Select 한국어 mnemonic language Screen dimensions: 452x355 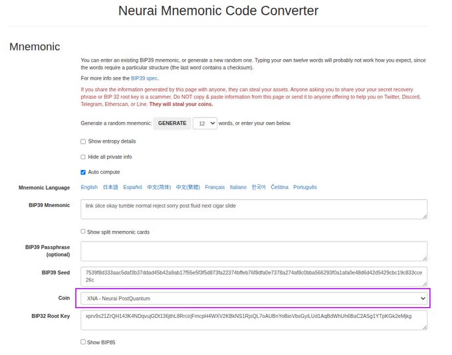point(259,188)
